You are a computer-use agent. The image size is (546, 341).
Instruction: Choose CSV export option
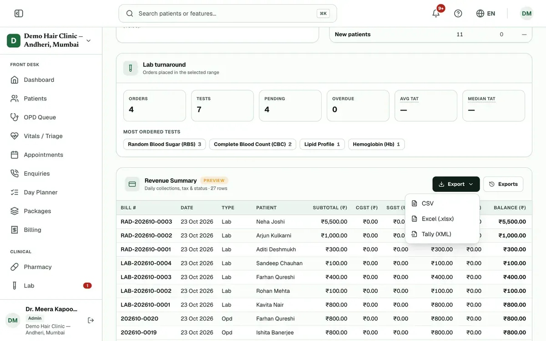tap(442, 203)
